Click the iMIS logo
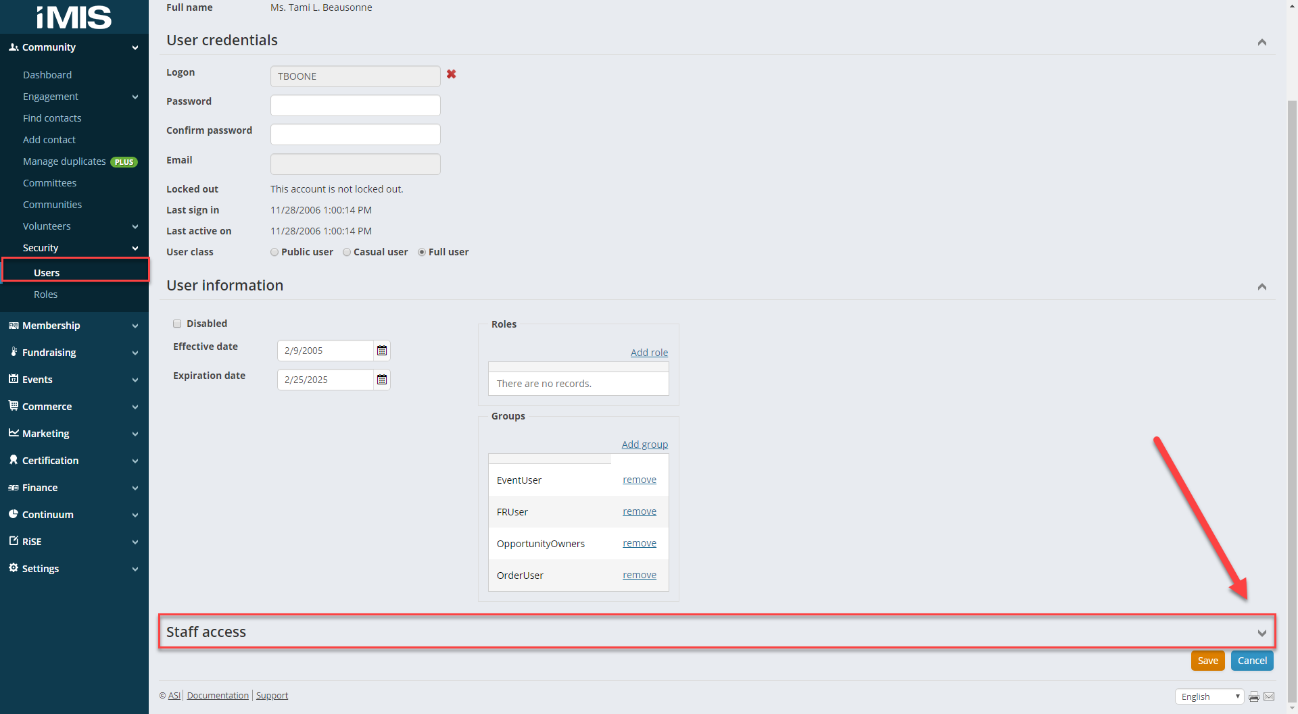1298x714 pixels. [74, 17]
